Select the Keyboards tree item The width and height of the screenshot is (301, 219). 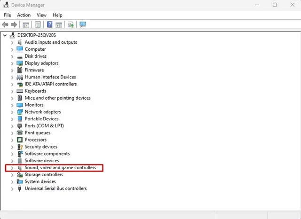pos(35,91)
